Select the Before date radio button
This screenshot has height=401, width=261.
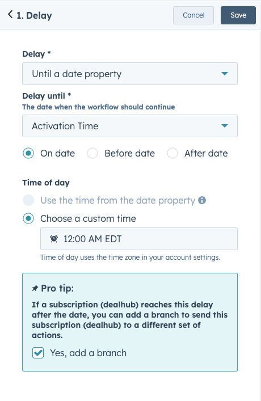tap(92, 154)
